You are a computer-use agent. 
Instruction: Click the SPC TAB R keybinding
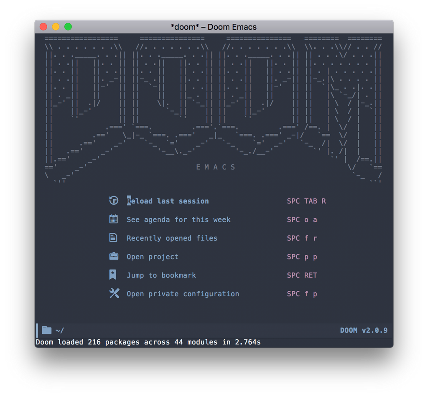coord(306,201)
